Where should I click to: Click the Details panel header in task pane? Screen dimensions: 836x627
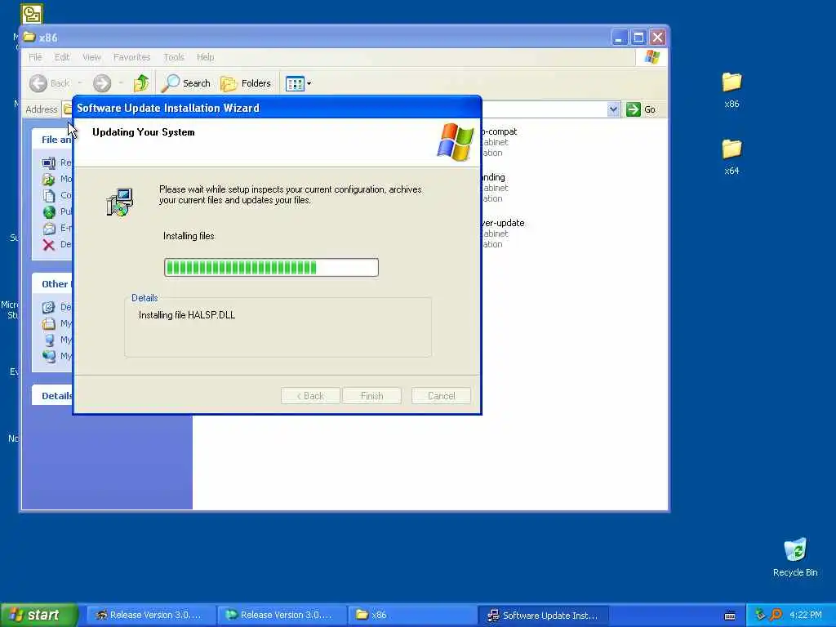tap(52, 396)
